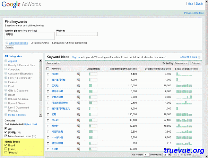Image resolution: width=208 pixels, height=158 pixels.
Task: Uncheck the All contains checkbox
Action: coord(6,128)
